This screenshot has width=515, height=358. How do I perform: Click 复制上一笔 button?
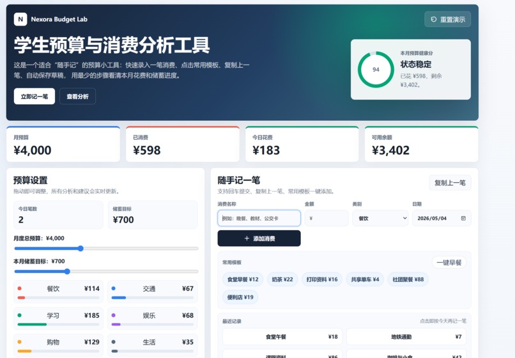(450, 183)
